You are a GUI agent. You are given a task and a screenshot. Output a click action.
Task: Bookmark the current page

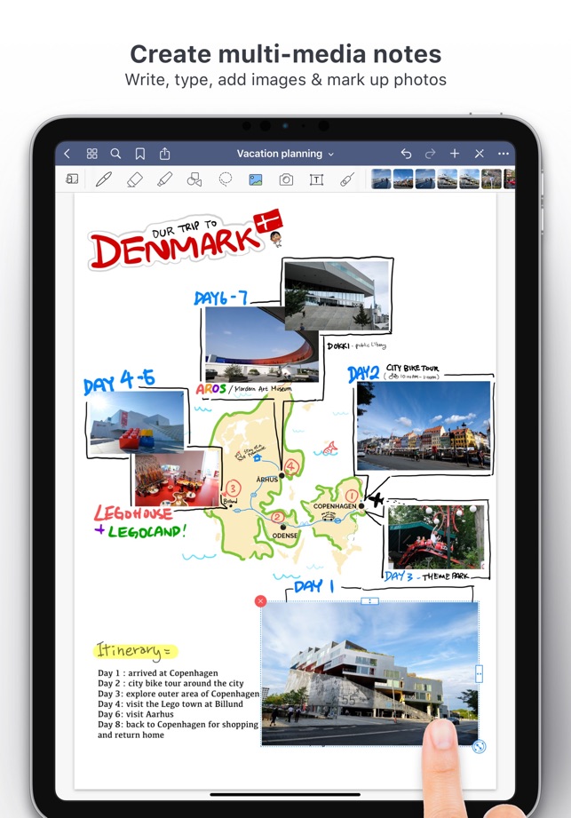click(139, 154)
